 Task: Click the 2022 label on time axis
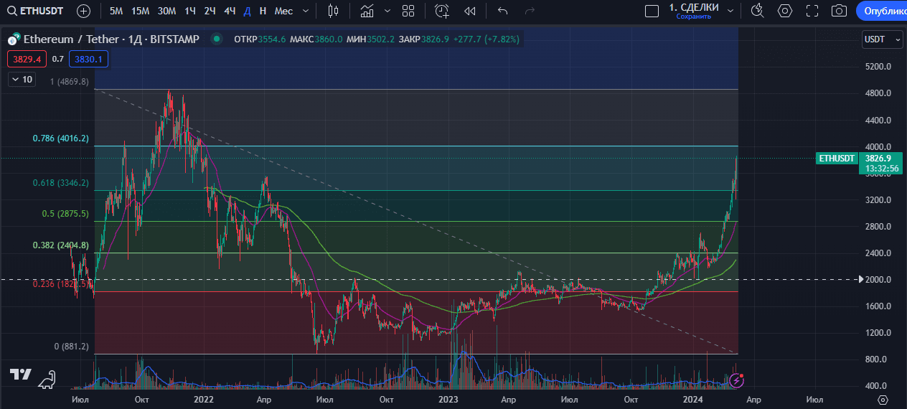point(204,399)
